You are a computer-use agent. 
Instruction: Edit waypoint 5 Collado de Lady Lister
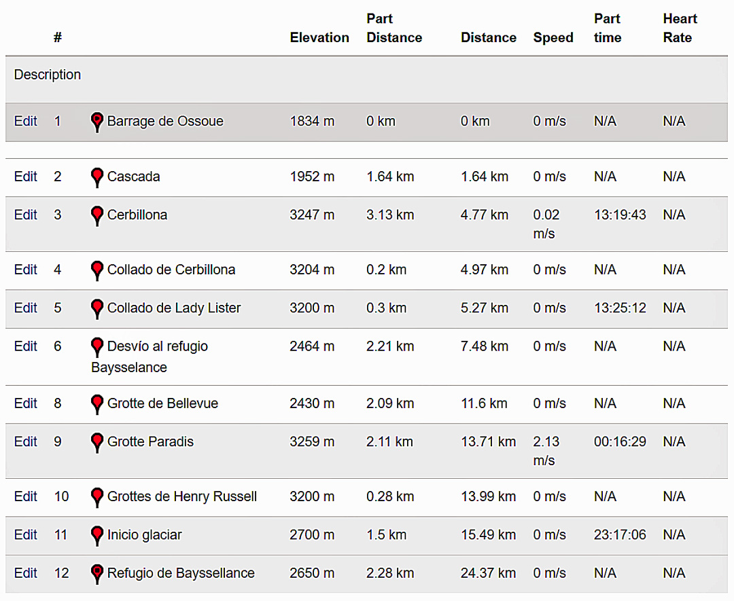[25, 308]
